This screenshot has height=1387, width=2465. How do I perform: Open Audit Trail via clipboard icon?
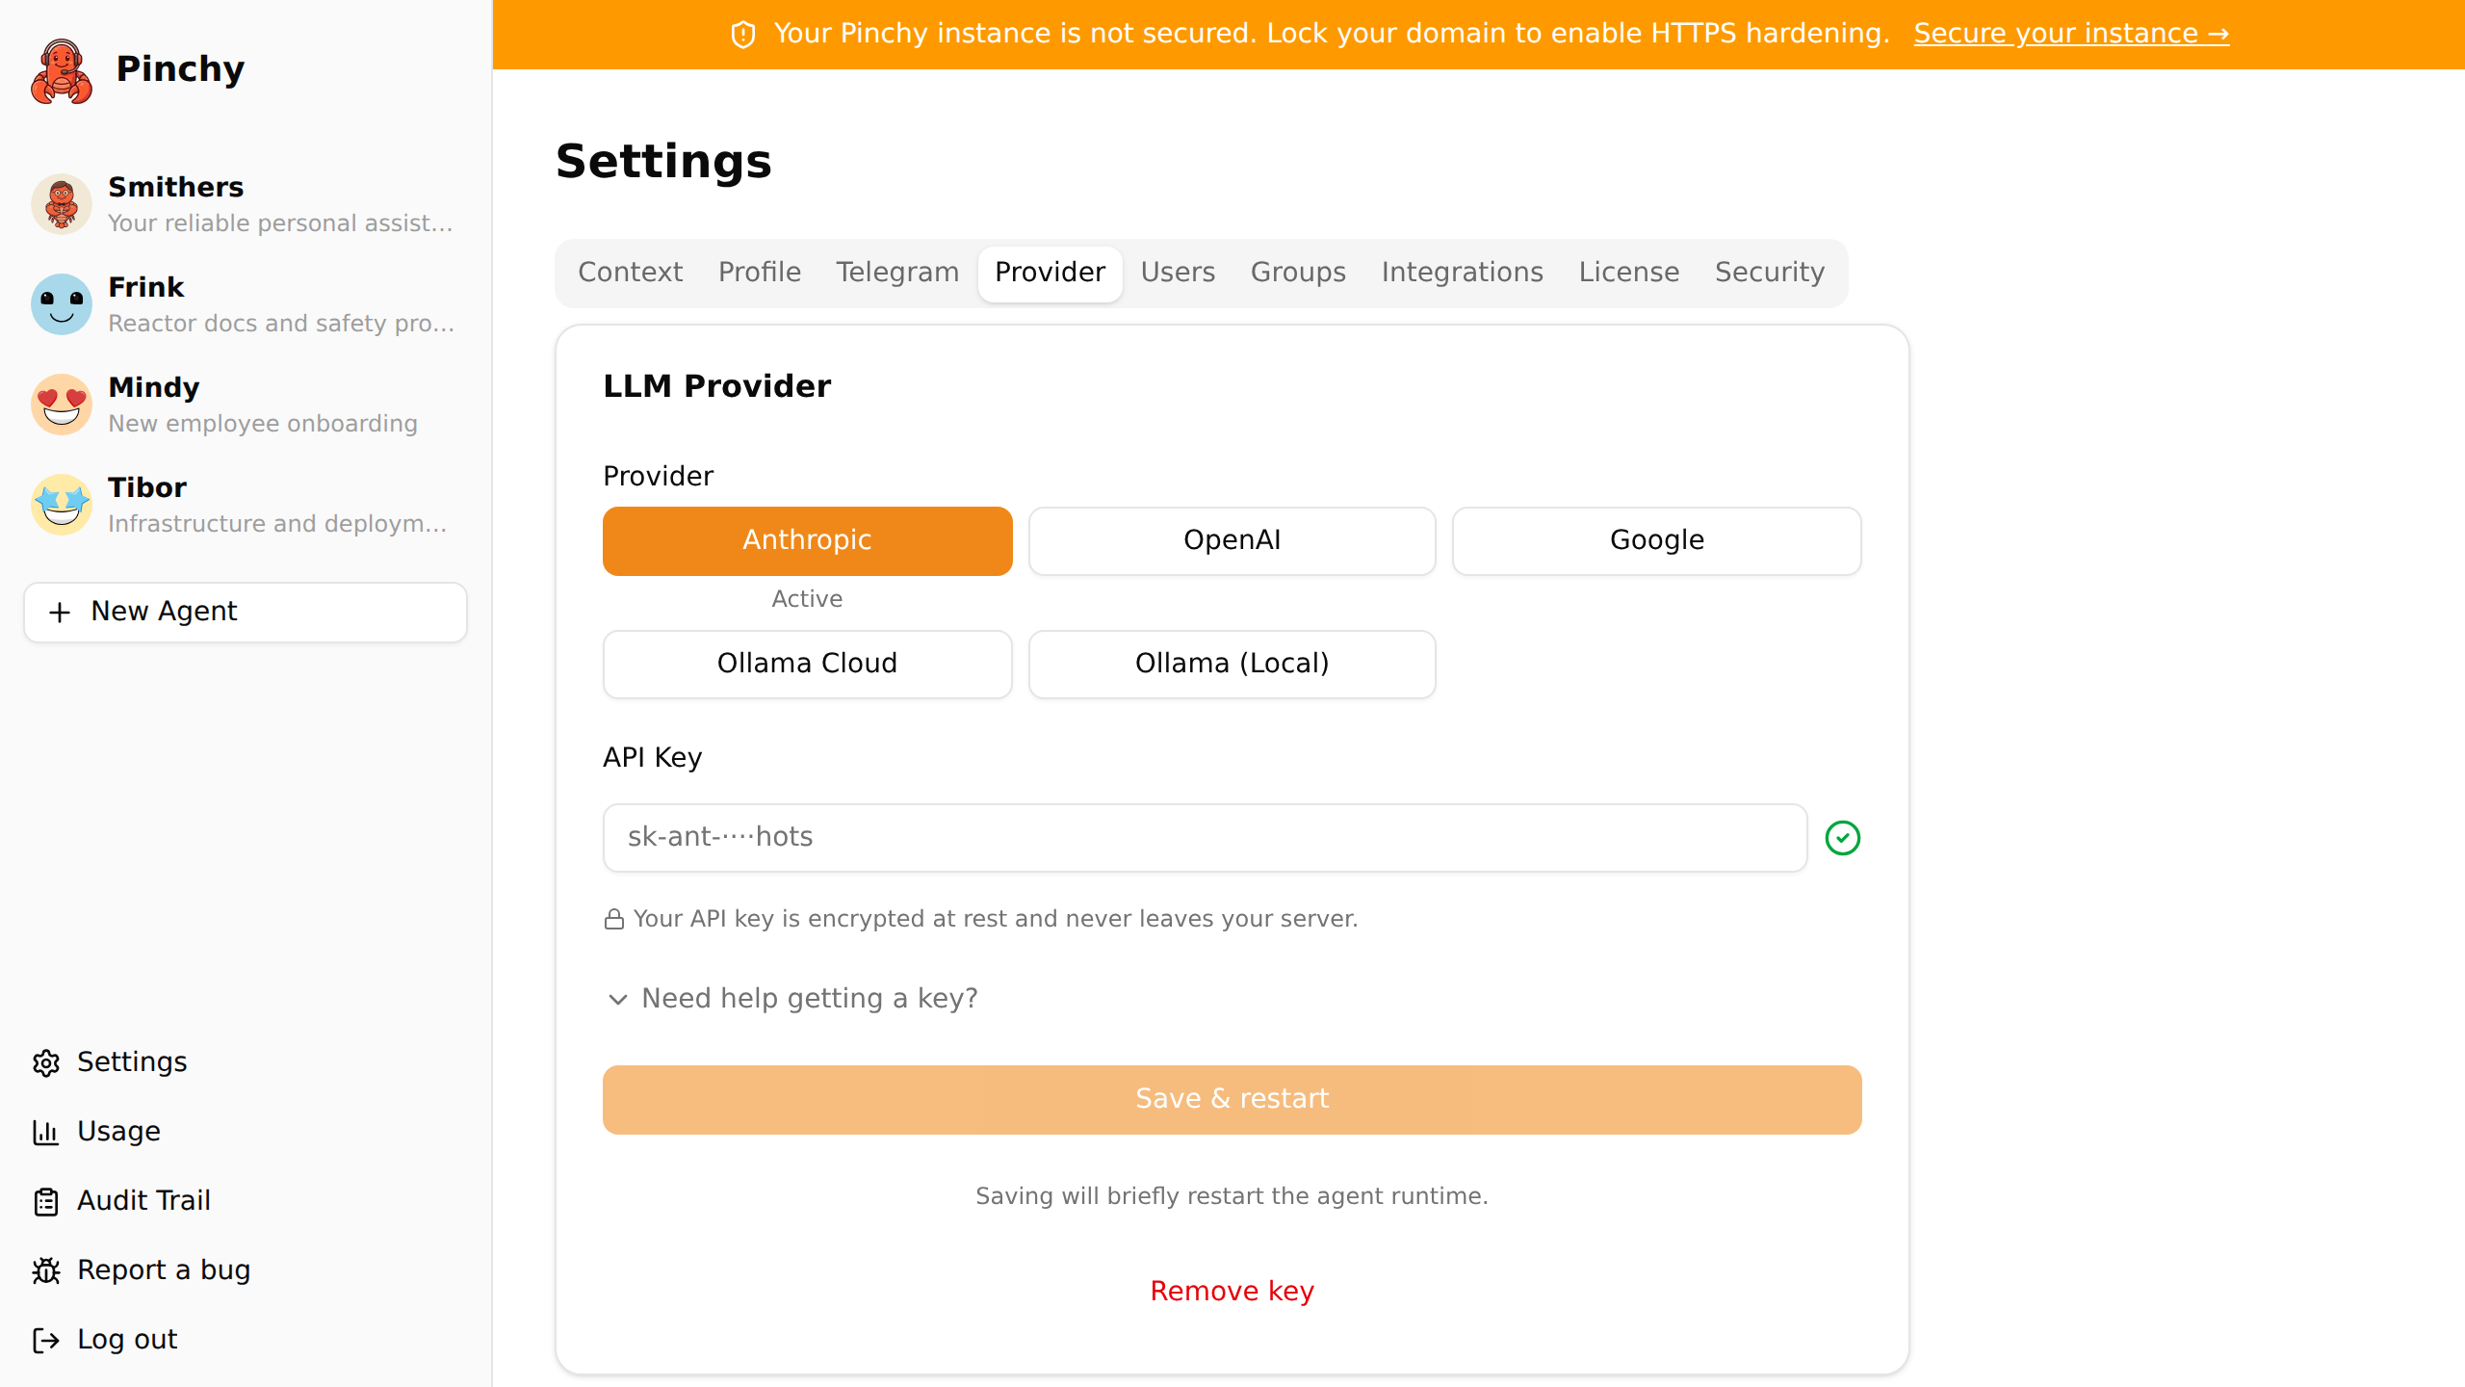[x=47, y=1201]
